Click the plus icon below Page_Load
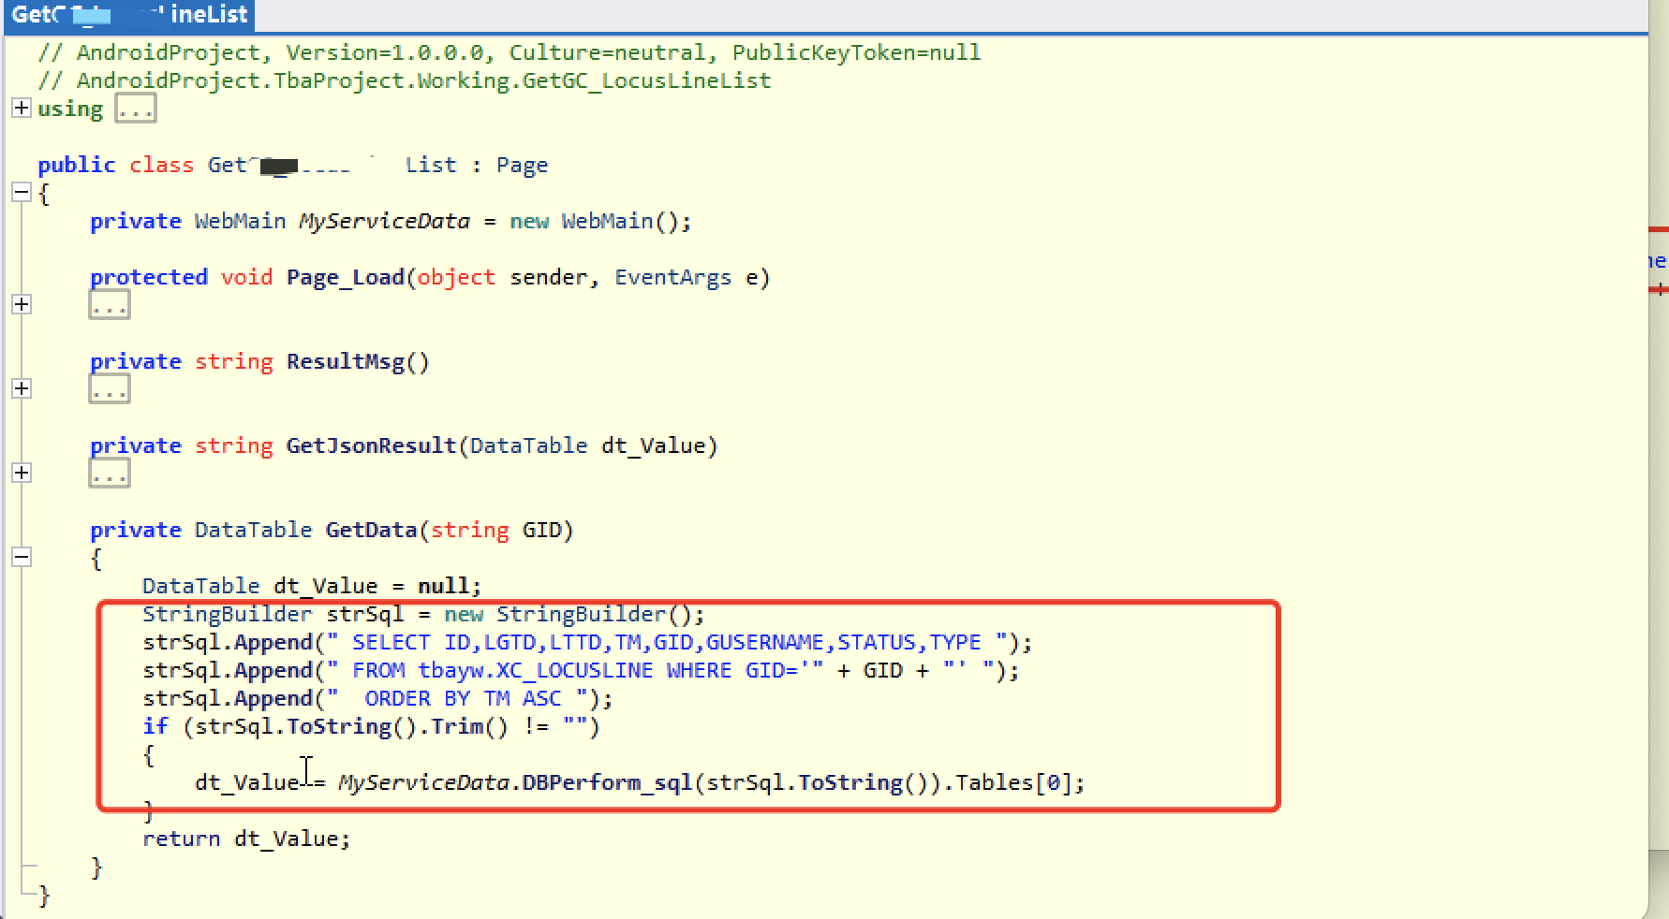The width and height of the screenshot is (1669, 919). click(21, 305)
